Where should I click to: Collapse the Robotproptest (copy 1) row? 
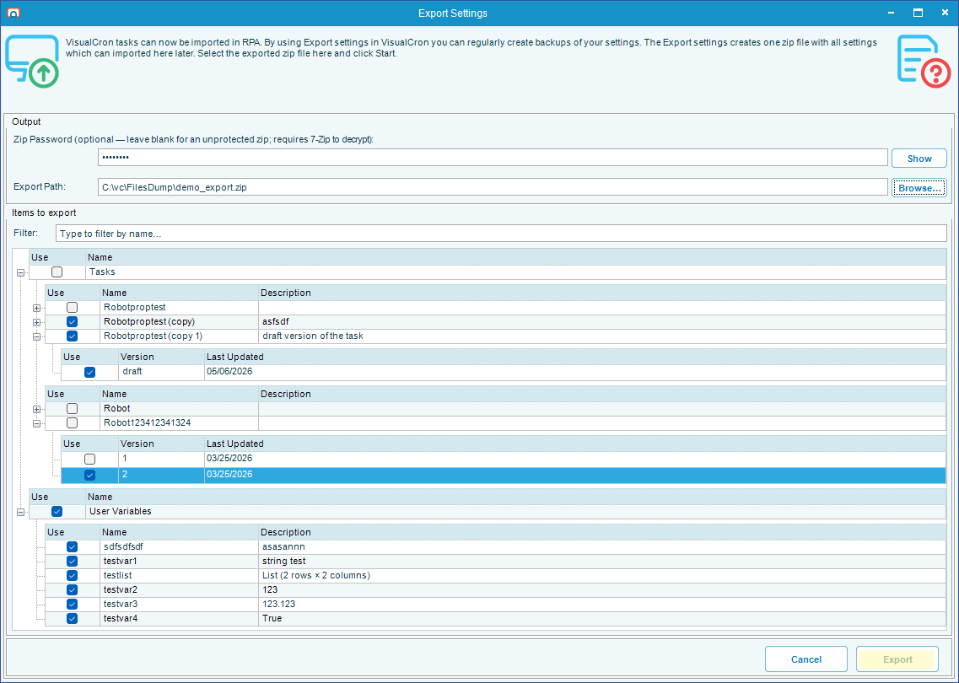pyautogui.click(x=37, y=336)
